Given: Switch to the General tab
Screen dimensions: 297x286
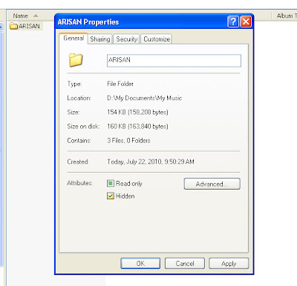Looking at the screenshot, I should coord(74,39).
